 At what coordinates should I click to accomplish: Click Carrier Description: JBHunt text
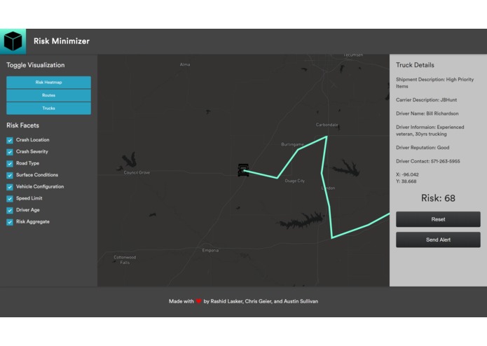(x=426, y=100)
